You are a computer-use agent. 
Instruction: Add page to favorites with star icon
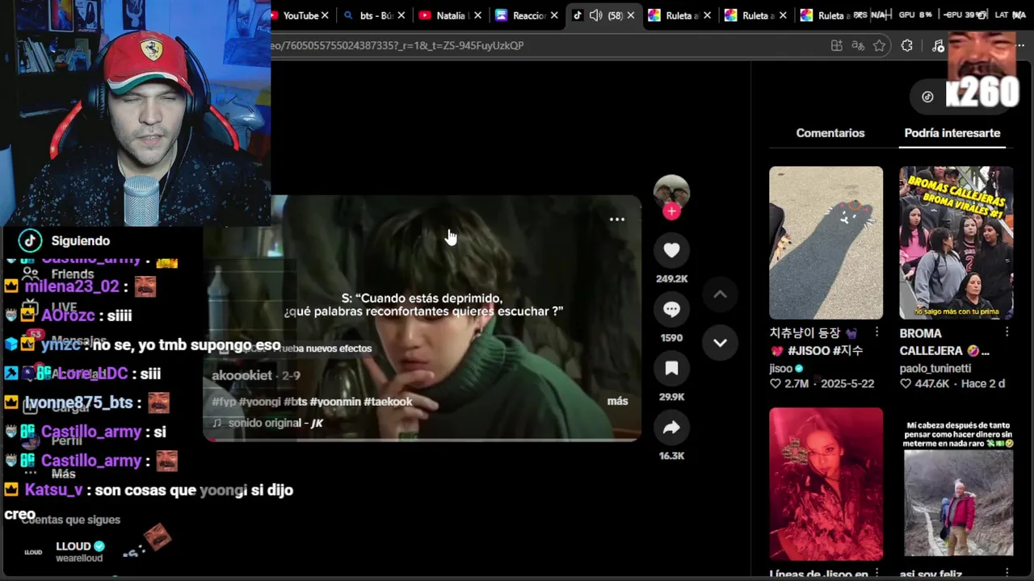[x=880, y=46]
